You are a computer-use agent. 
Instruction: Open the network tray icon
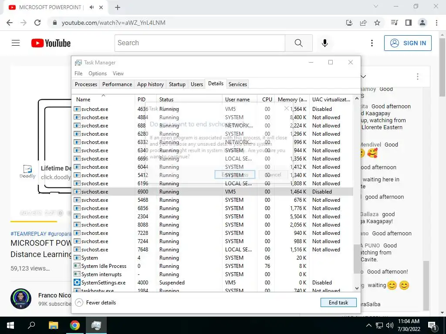[x=379, y=325]
